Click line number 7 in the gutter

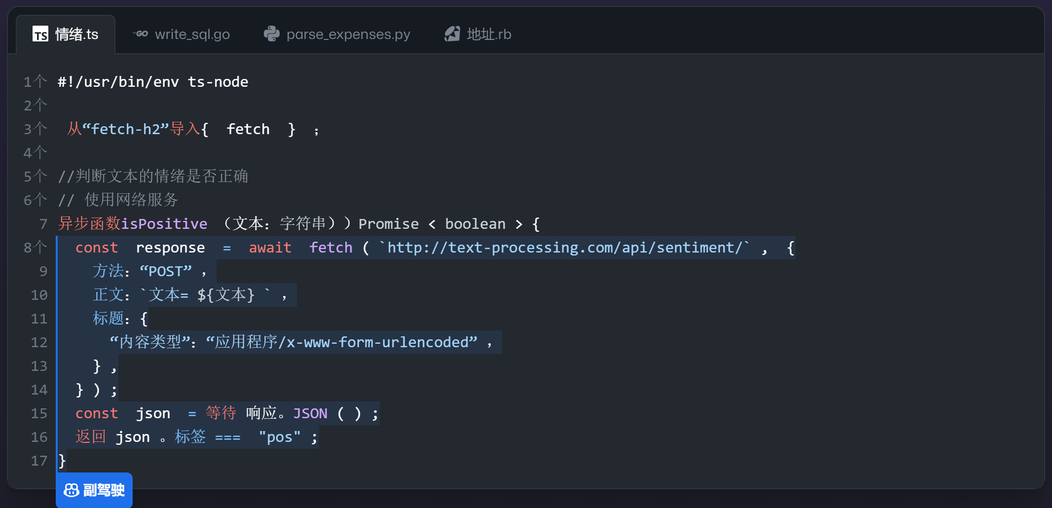(x=43, y=224)
